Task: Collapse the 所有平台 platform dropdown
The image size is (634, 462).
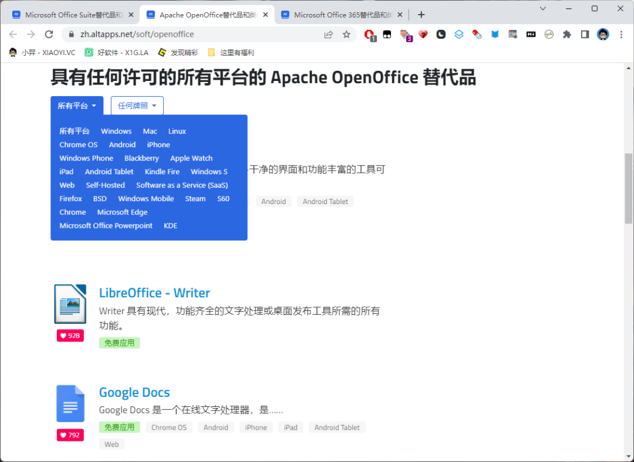Action: pyautogui.click(x=77, y=106)
